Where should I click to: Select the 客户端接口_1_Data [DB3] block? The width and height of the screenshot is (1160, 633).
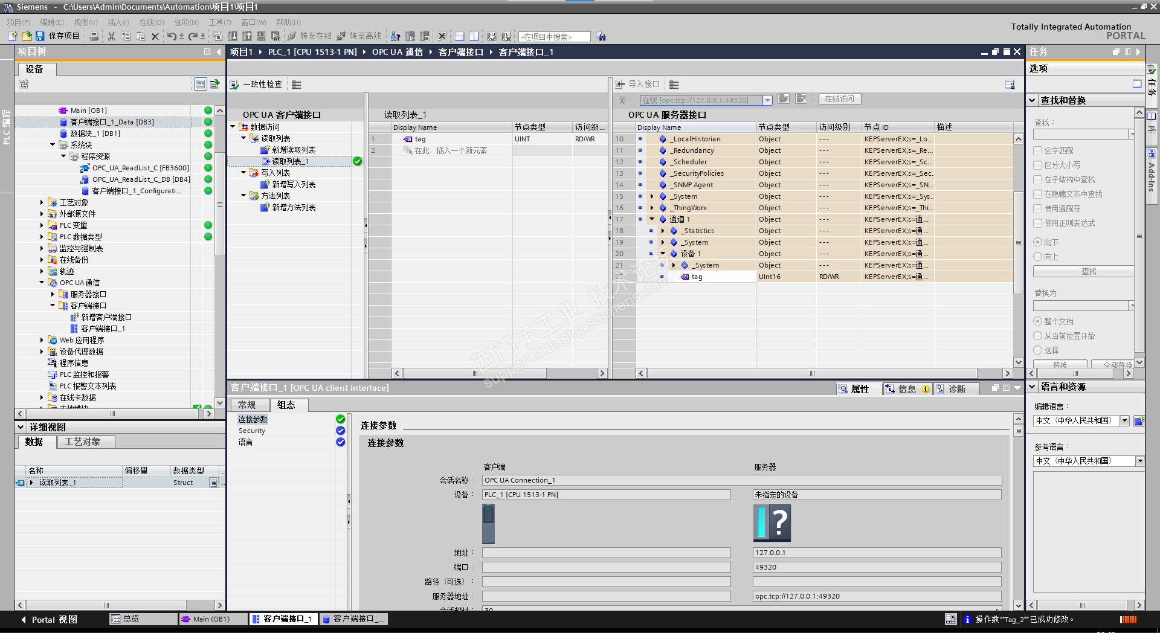pos(112,122)
